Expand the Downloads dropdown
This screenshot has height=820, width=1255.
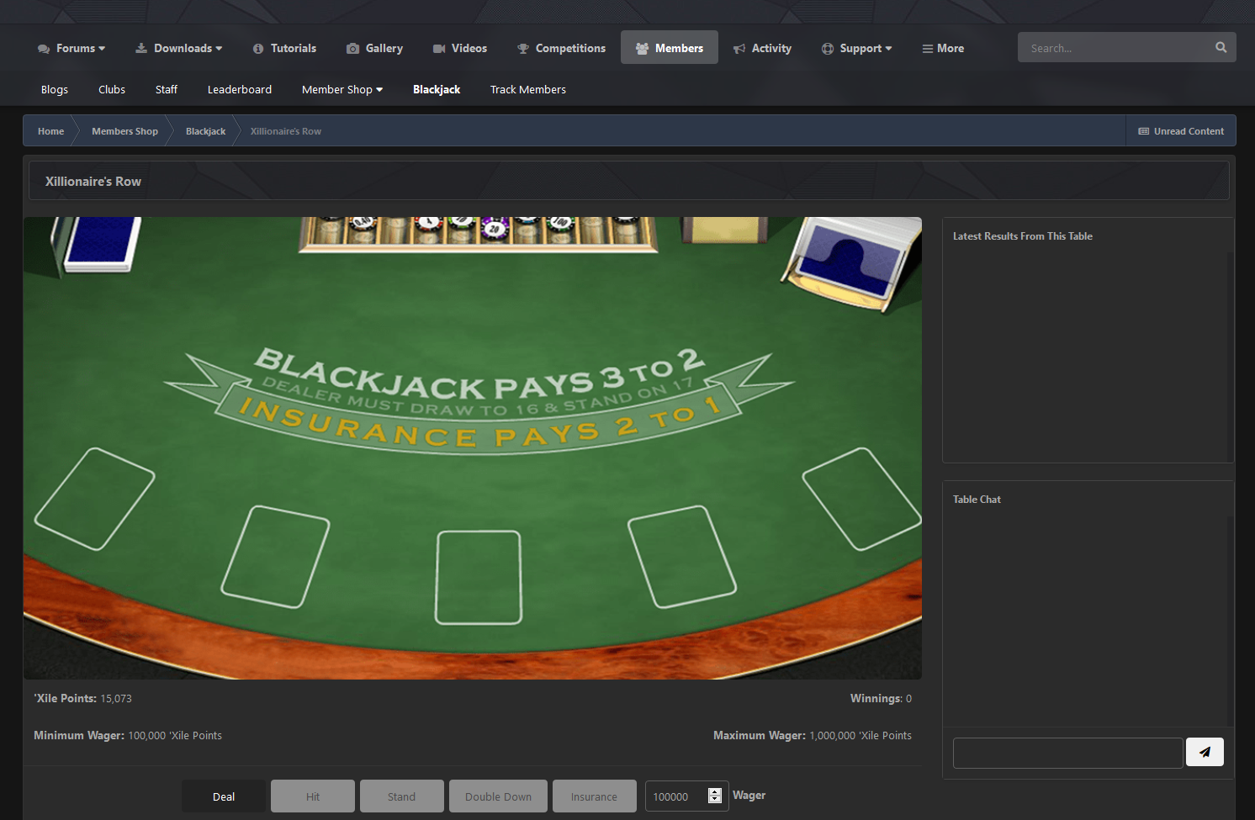(178, 48)
